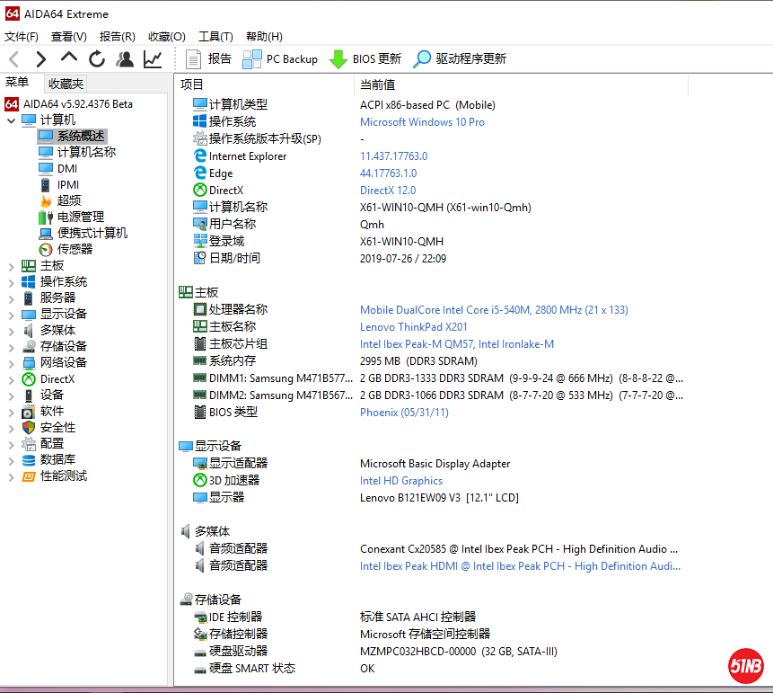773x693 pixels.
Task: Expand the 主板 tree node
Action: coord(11,266)
